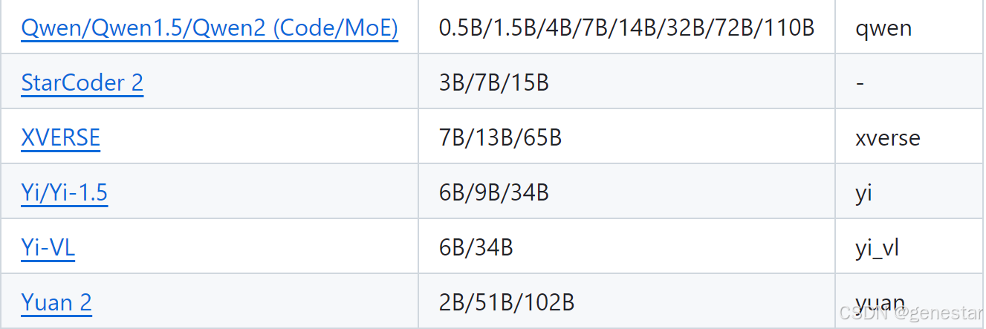Open the StarCoder 2 model link
This screenshot has width=986, height=329.
click(82, 82)
